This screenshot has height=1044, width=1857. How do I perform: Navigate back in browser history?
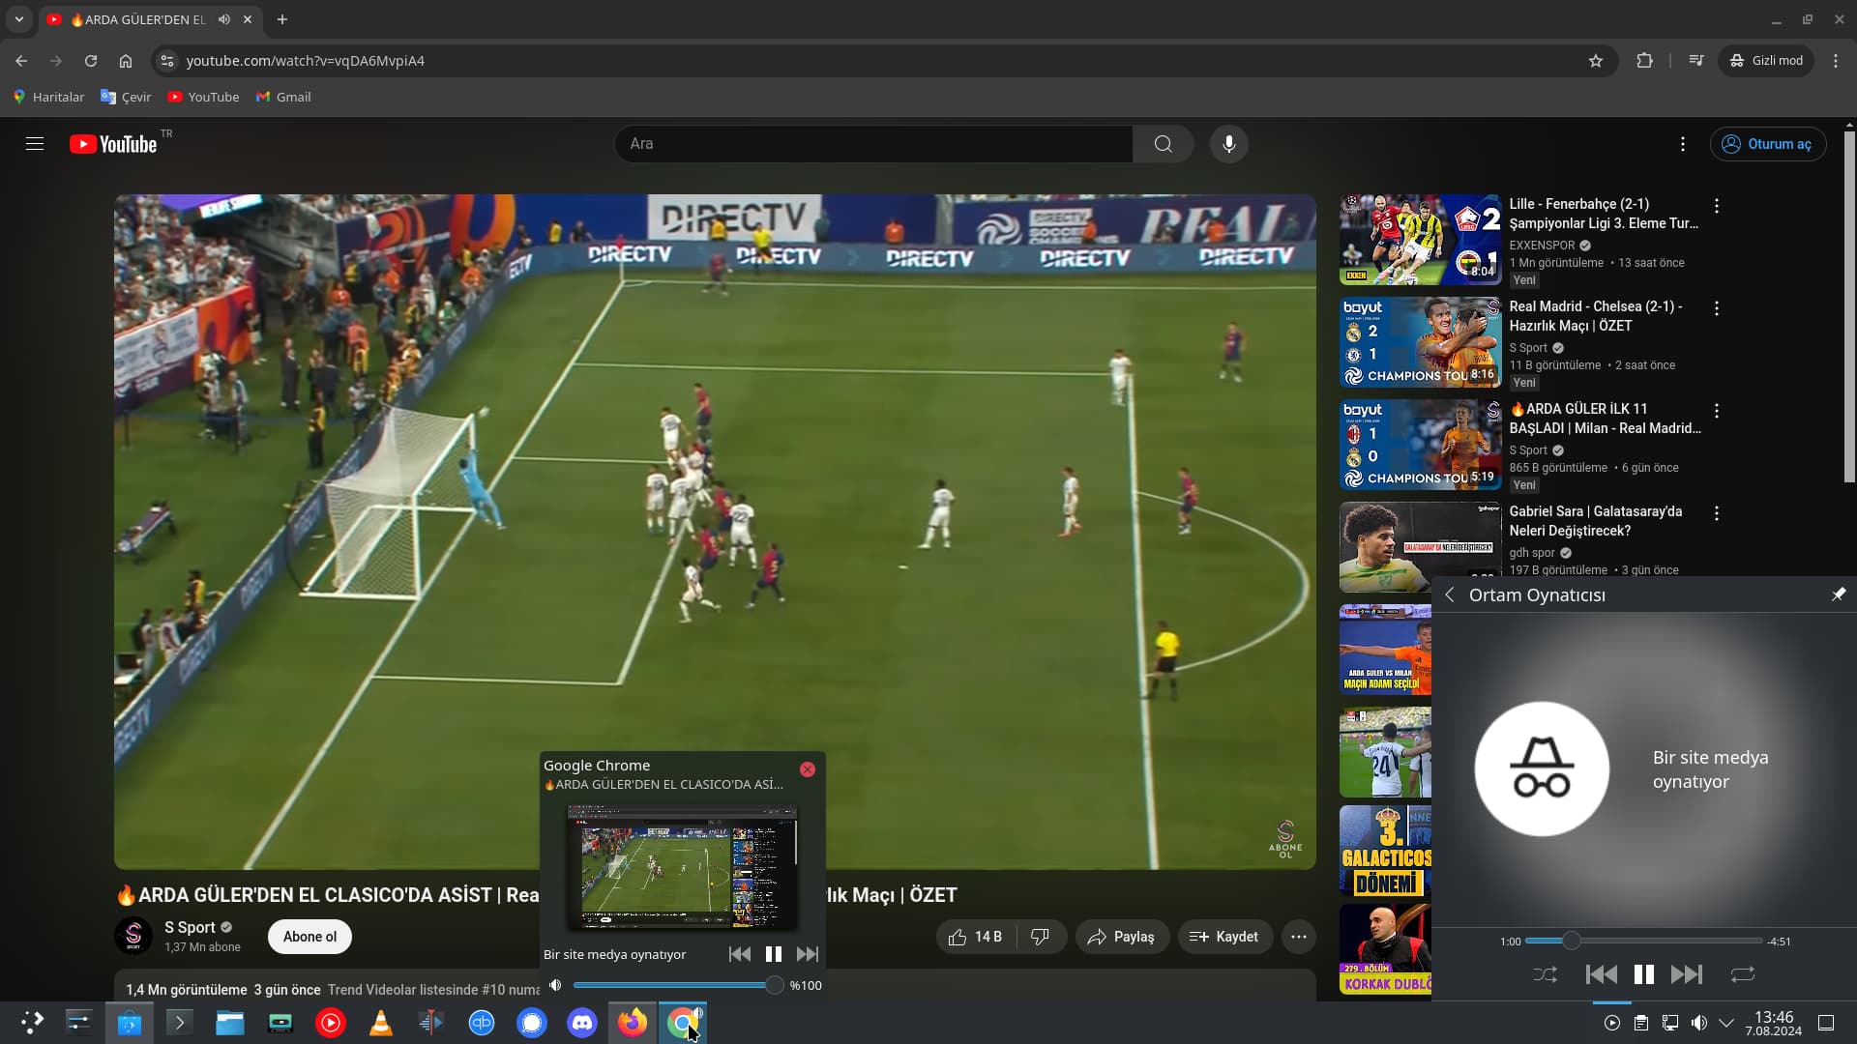tap(21, 61)
